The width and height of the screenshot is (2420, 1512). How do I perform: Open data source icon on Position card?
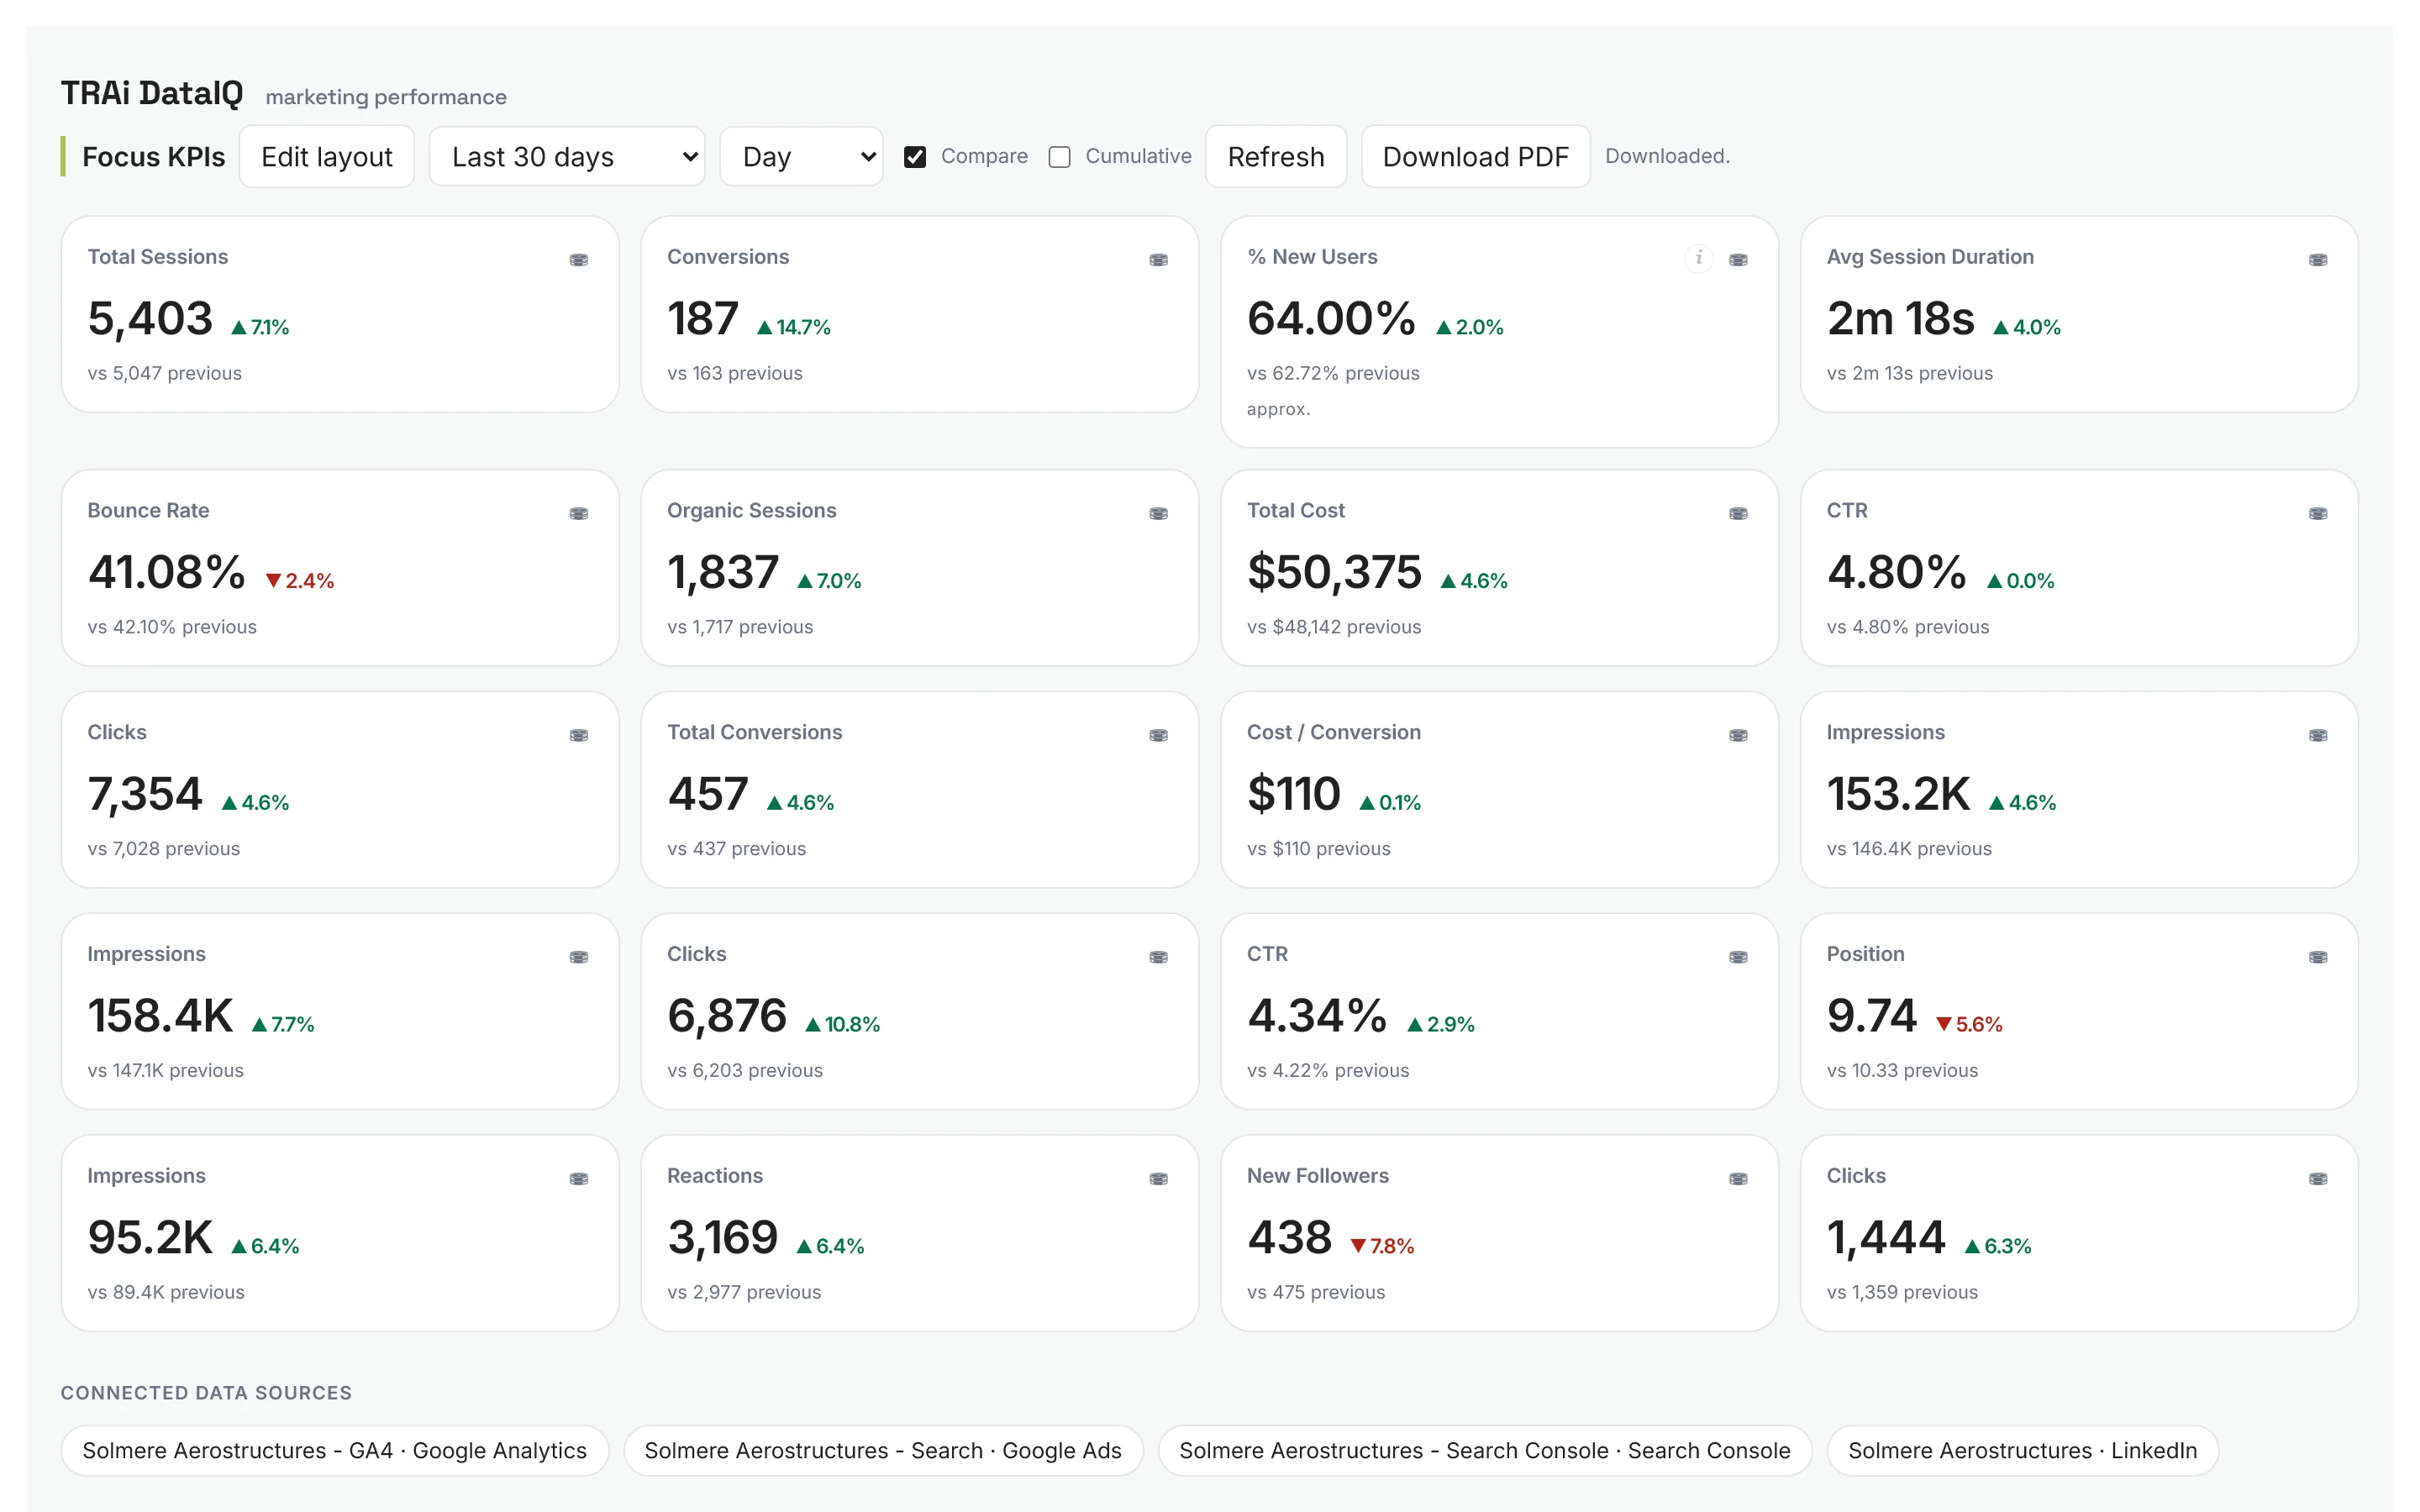[2318, 958]
